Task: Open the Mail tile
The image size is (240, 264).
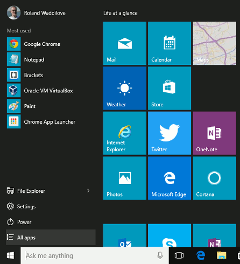Action: pyautogui.click(x=125, y=43)
